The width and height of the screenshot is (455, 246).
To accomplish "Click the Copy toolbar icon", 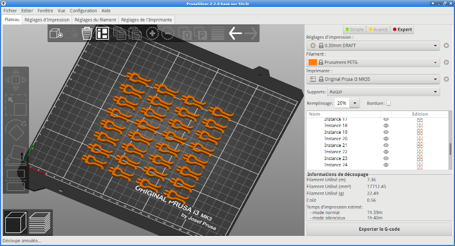I will [x=119, y=34].
